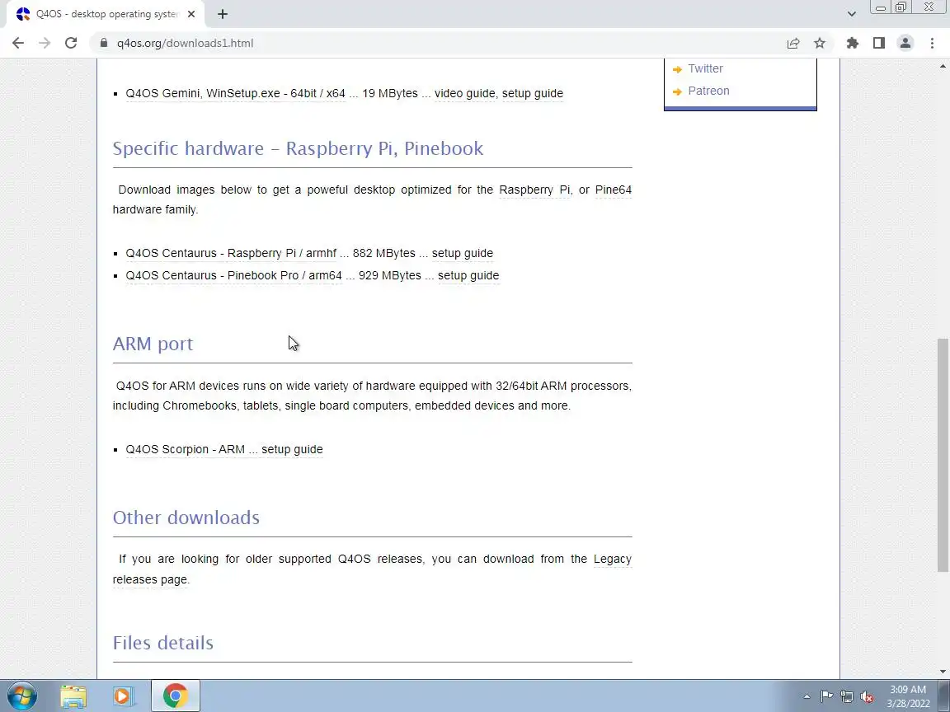
Task: Open setup guide for Scorpion ARM
Action: (x=292, y=449)
